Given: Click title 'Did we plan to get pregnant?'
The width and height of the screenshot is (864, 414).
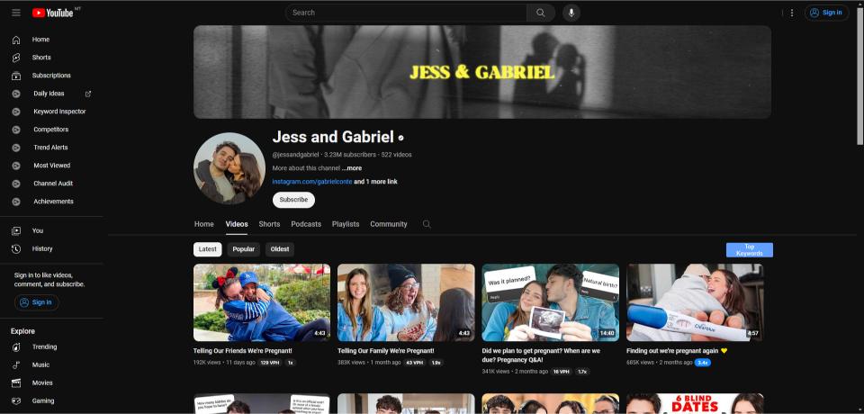Looking at the screenshot, I should pyautogui.click(x=541, y=355).
